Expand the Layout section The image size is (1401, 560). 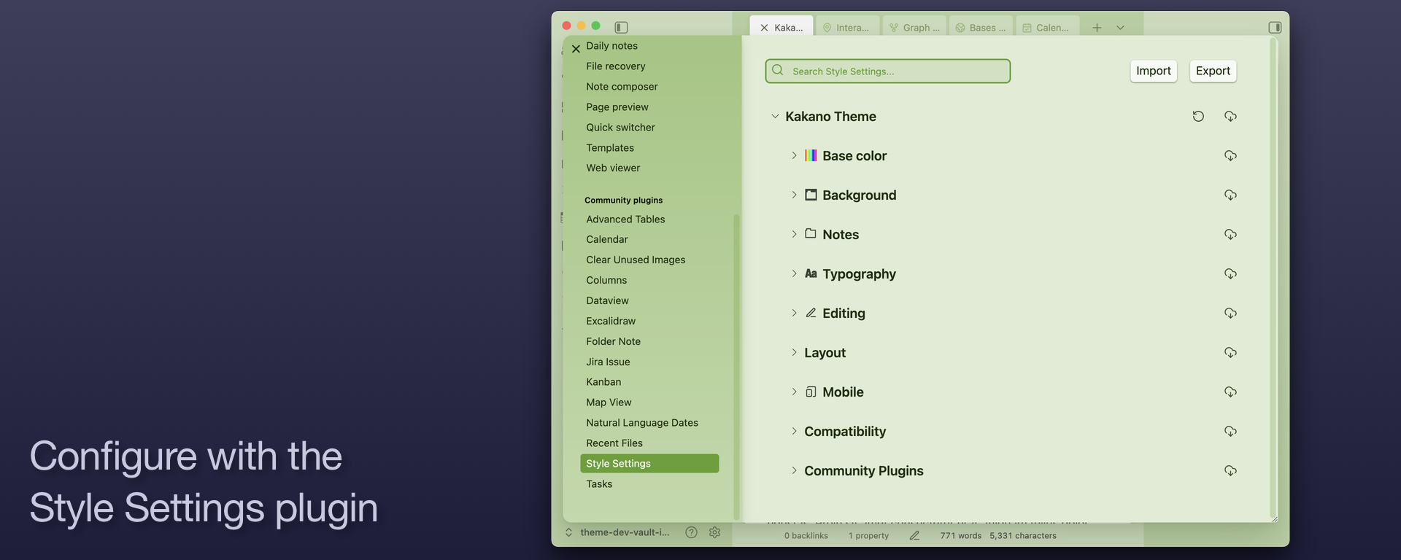[794, 353]
